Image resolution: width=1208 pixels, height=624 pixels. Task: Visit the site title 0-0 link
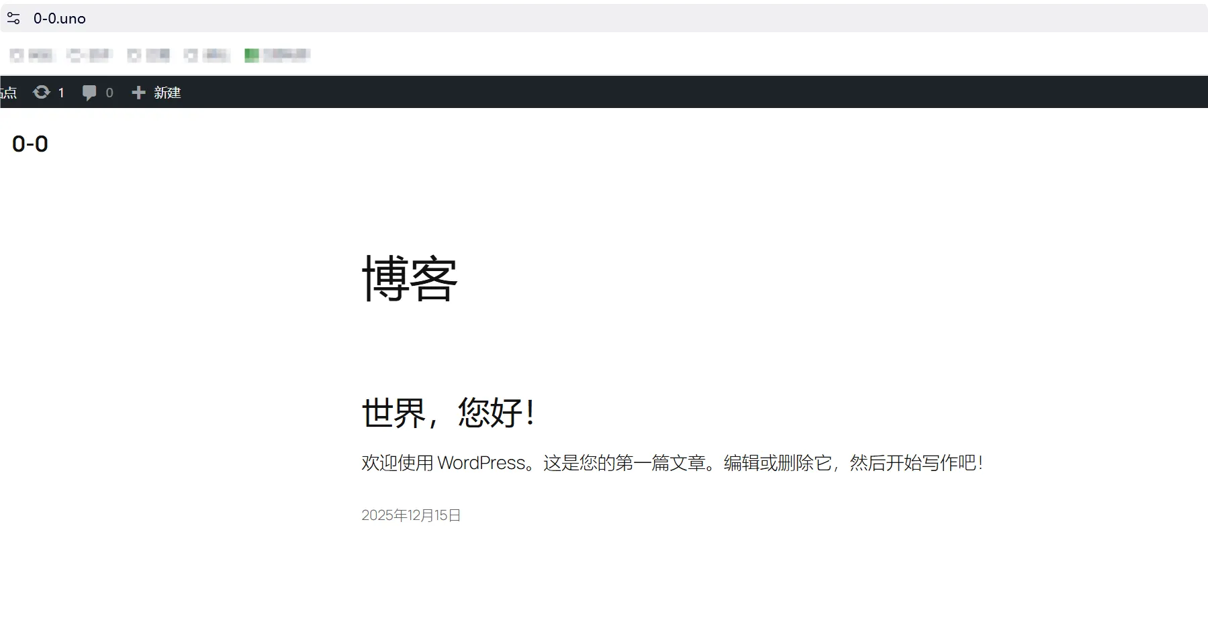[x=30, y=143]
